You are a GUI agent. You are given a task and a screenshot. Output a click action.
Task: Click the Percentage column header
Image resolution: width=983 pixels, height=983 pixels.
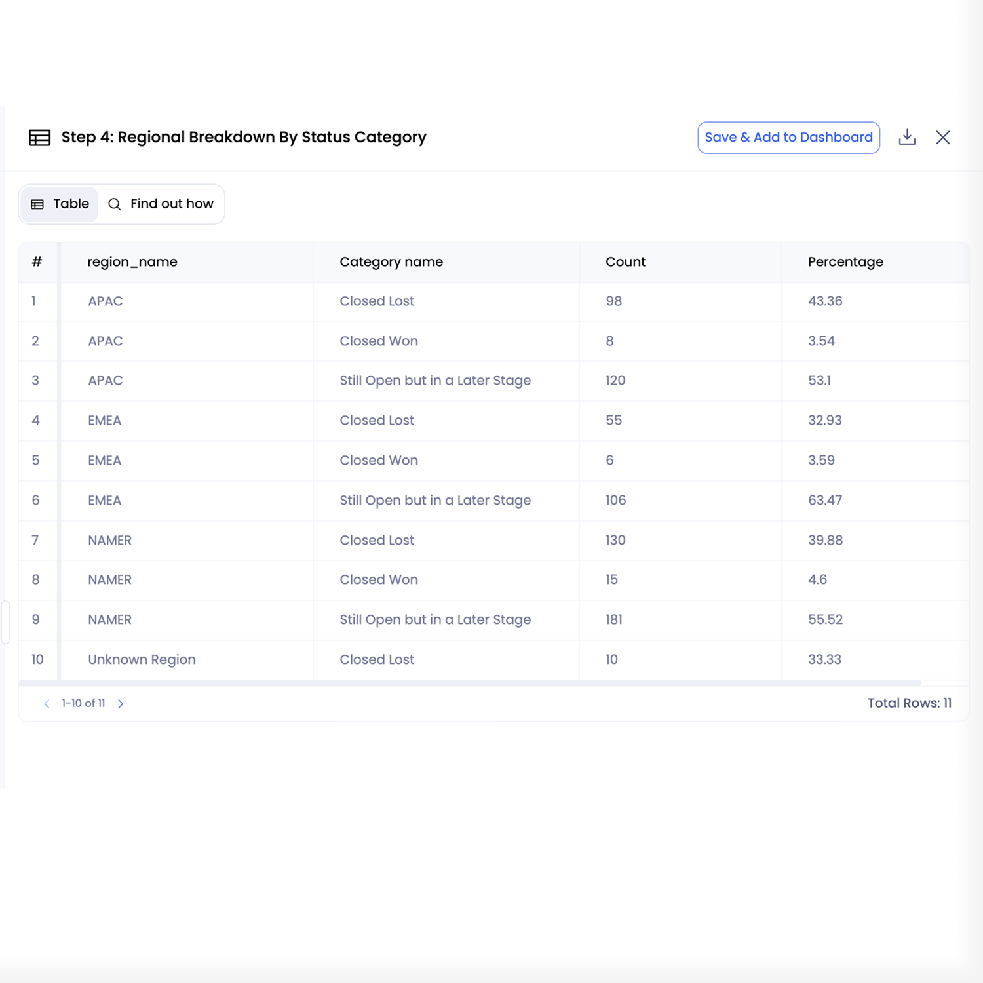click(x=845, y=262)
